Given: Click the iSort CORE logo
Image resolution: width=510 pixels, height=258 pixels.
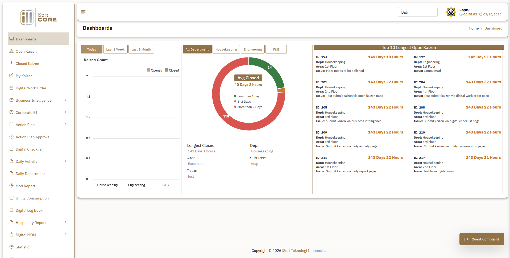Looking at the screenshot, I should click(x=39, y=18).
